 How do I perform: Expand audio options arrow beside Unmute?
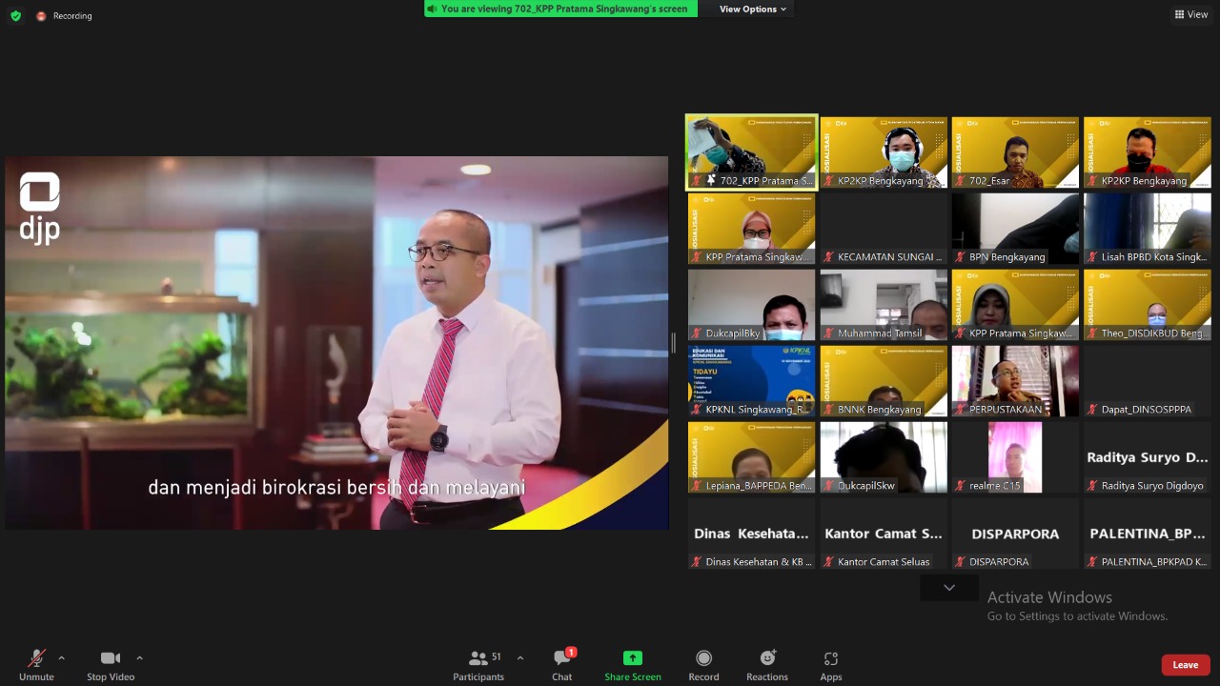62,657
